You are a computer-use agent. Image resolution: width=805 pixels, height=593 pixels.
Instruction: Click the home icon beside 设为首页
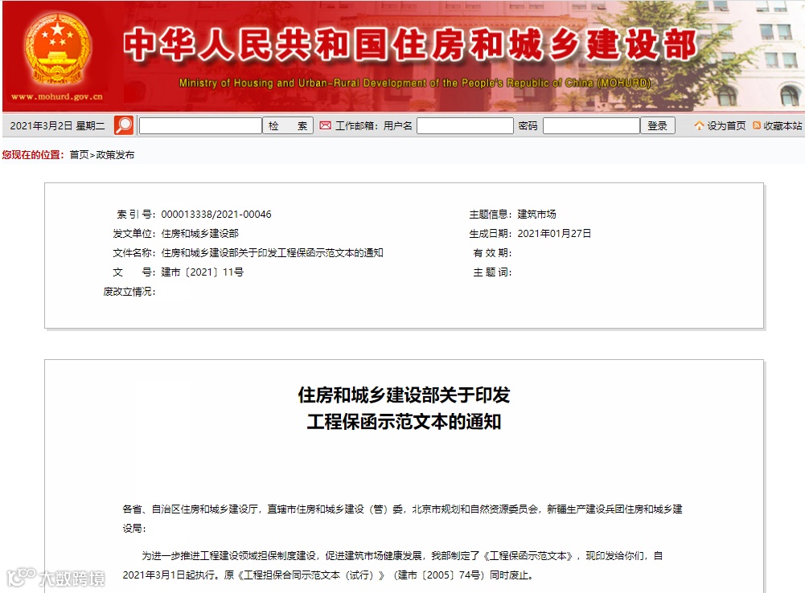[x=699, y=125]
